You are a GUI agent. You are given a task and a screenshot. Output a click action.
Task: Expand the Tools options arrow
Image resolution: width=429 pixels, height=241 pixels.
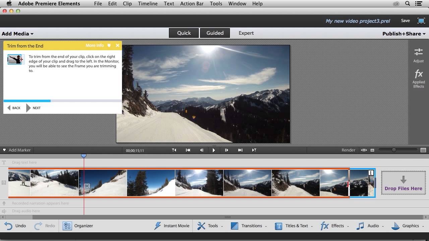pos(222,227)
